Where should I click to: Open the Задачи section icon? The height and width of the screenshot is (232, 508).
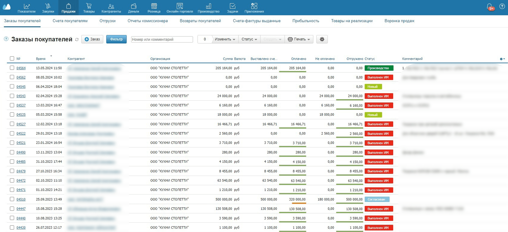point(233,6)
